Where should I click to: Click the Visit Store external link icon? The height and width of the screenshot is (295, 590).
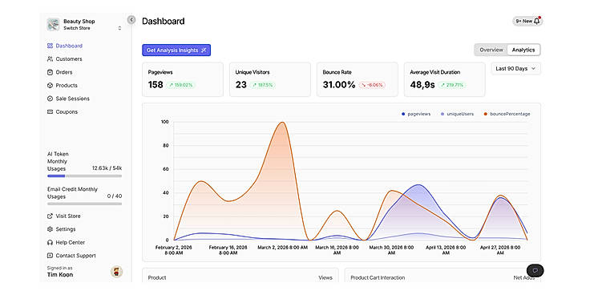[50, 216]
